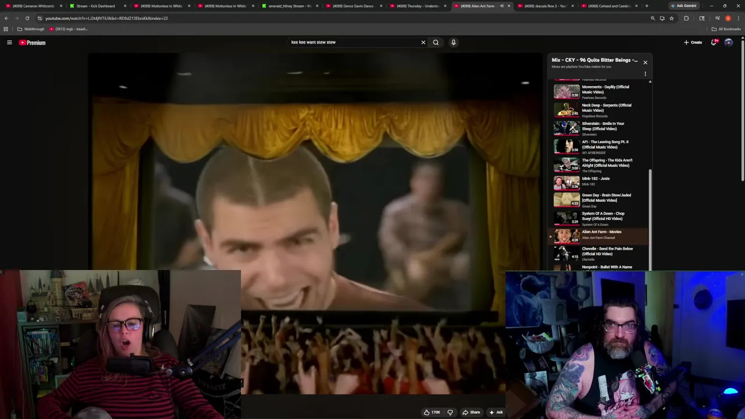This screenshot has width=745, height=419.
Task: Select AFI - The Leaving Song Pt. II
Action: 599,147
